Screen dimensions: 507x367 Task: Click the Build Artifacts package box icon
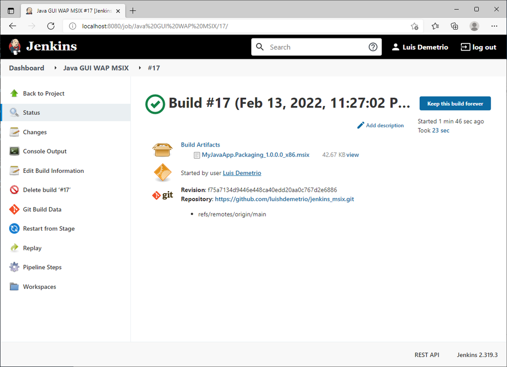click(x=162, y=150)
